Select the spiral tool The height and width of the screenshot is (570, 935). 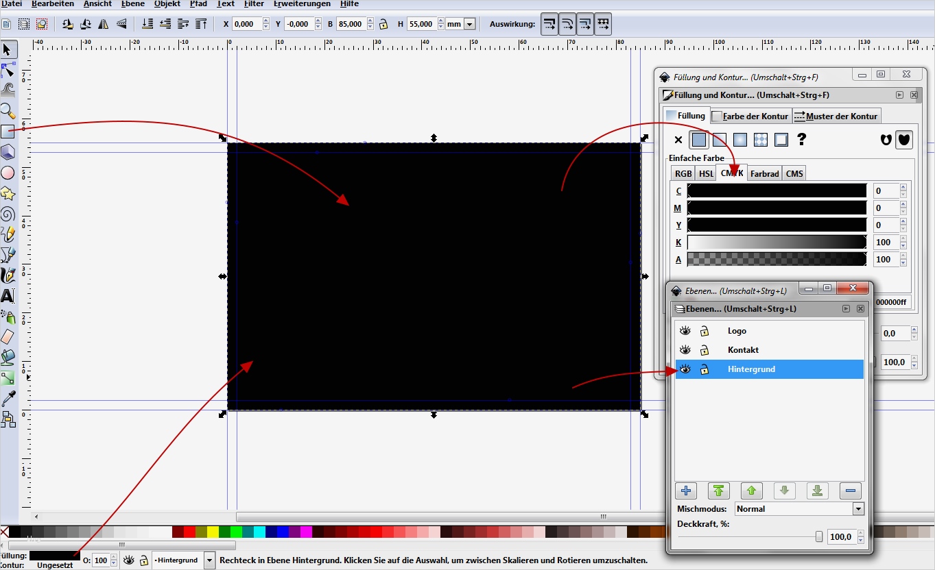[x=8, y=214]
